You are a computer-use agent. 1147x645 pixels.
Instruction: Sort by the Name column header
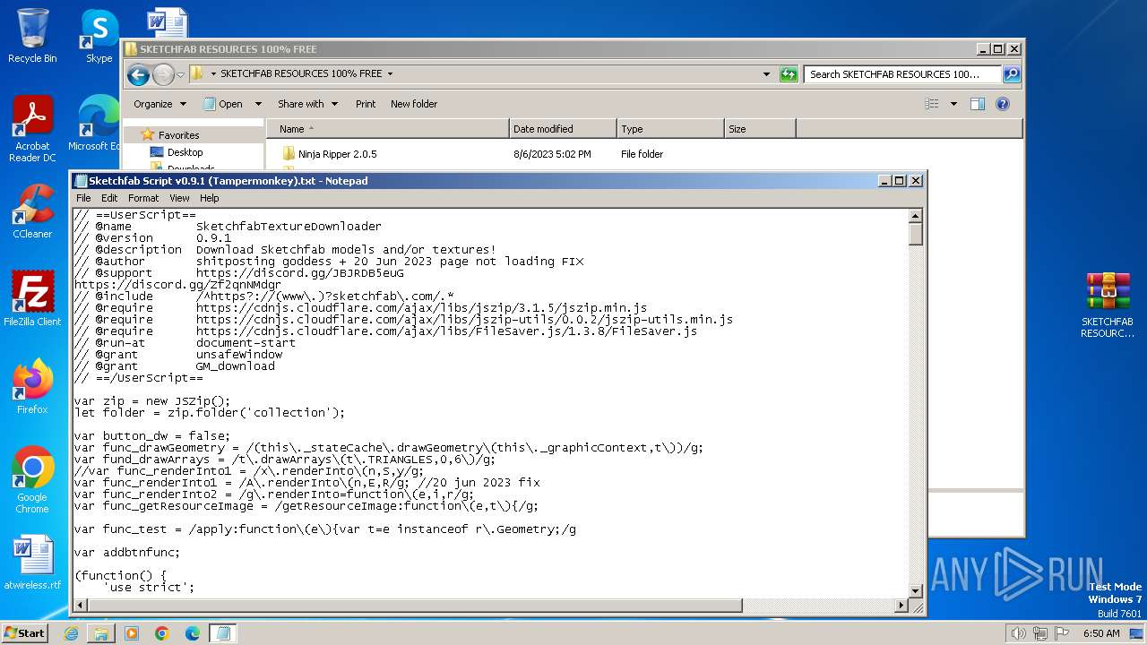[387, 129]
